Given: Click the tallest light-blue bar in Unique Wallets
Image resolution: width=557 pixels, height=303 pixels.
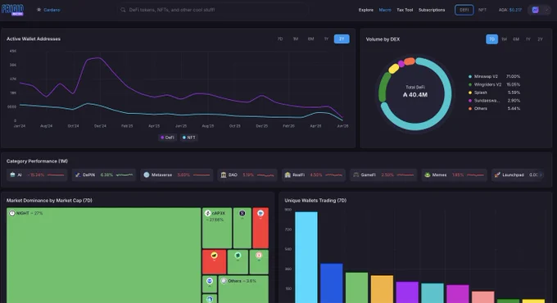Looking at the screenshot, I should click(x=306, y=257).
